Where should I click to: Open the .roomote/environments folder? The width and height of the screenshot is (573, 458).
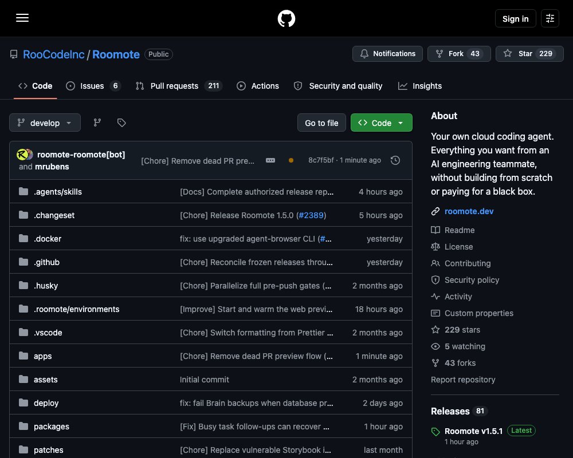point(76,309)
